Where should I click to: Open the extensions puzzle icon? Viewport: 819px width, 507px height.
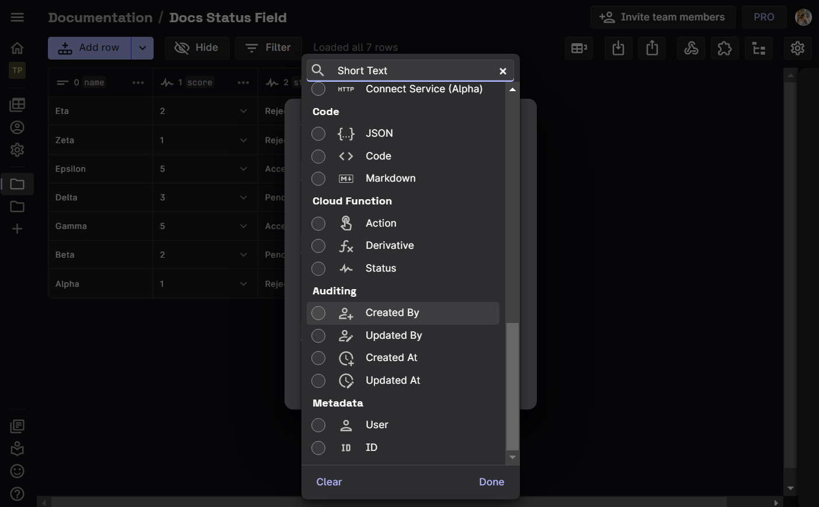[724, 48]
